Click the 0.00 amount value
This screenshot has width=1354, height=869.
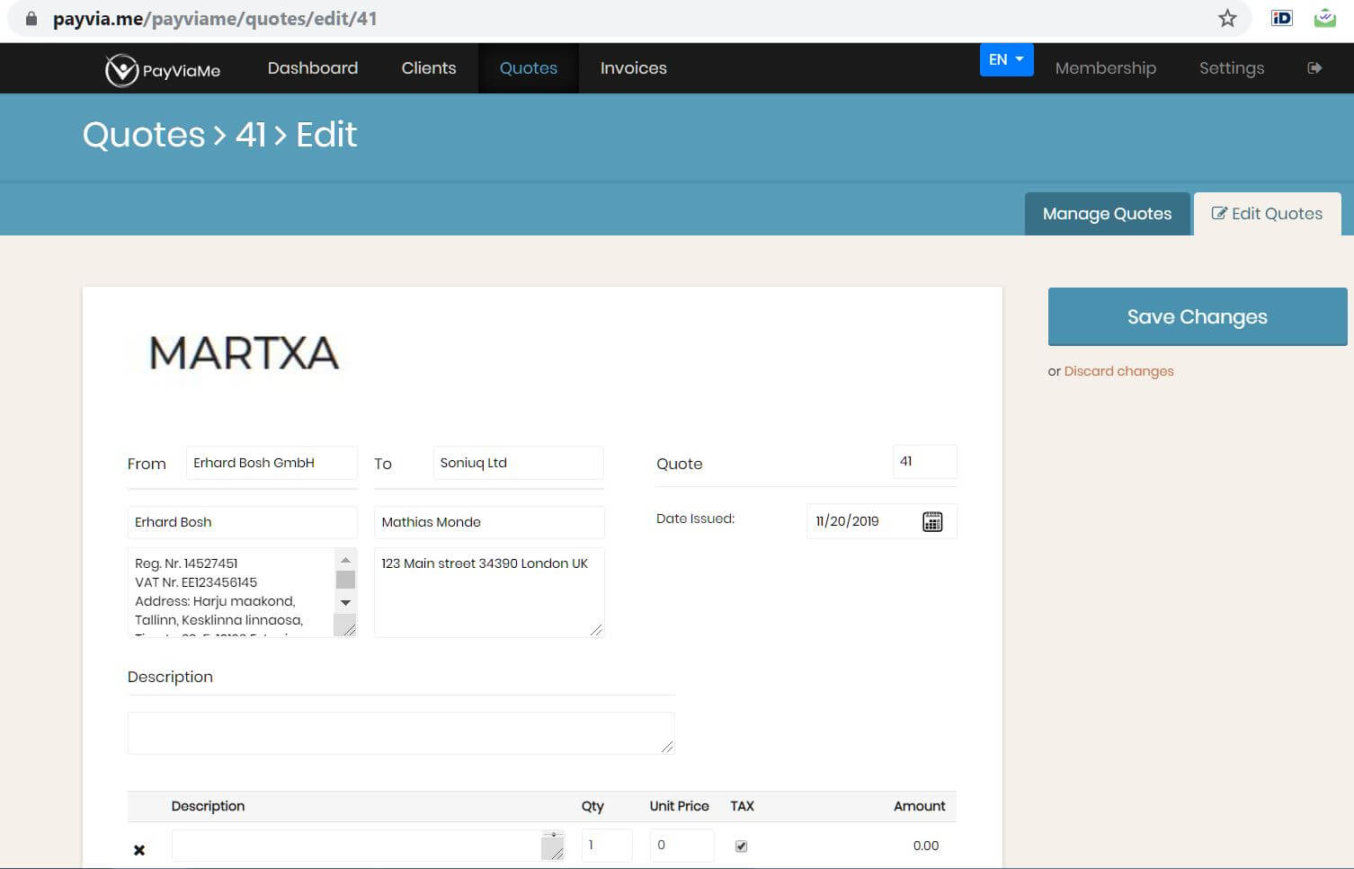pos(925,846)
